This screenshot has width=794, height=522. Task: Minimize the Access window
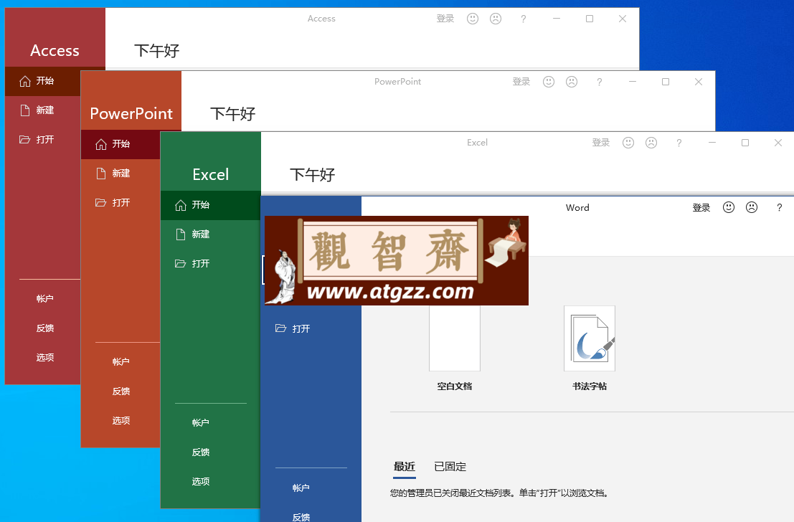coord(557,19)
